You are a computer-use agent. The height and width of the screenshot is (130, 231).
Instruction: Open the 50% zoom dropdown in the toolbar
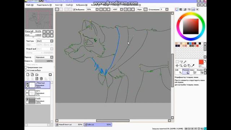(x=97, y=9)
